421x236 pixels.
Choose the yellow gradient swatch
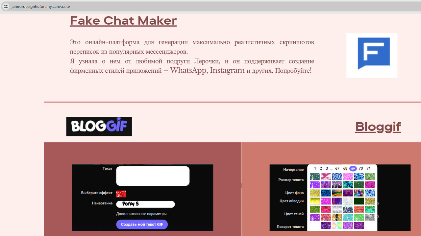coord(315,201)
